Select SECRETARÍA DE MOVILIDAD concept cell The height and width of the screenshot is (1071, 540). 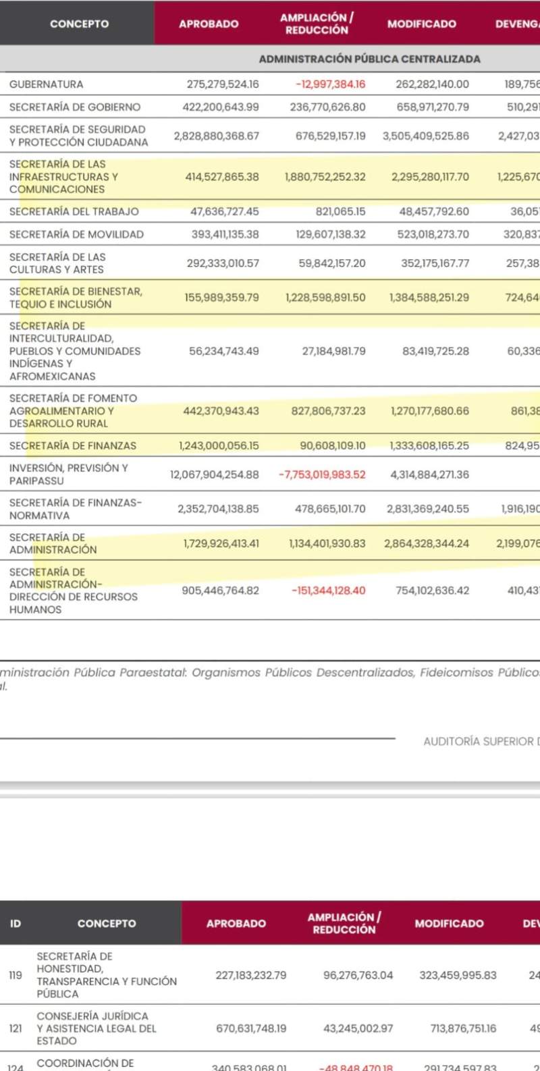pyautogui.click(x=76, y=234)
